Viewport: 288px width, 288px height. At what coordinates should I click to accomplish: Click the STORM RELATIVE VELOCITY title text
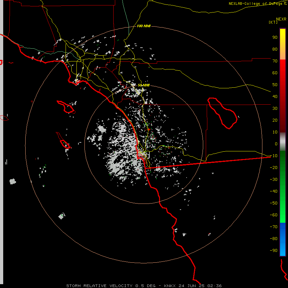coord(99,286)
